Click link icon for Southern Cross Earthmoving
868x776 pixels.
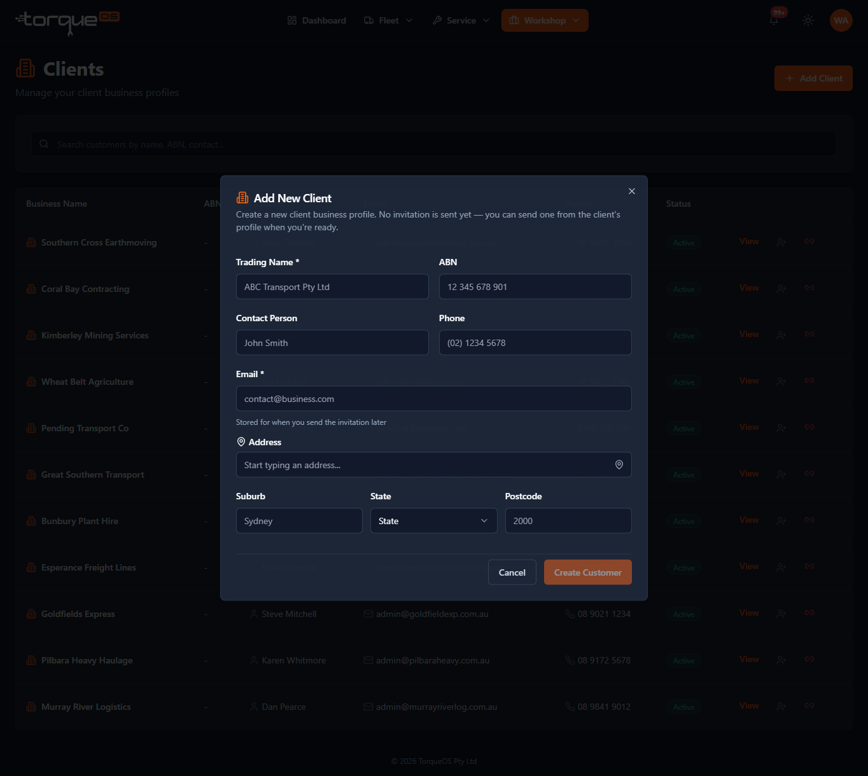[809, 241]
